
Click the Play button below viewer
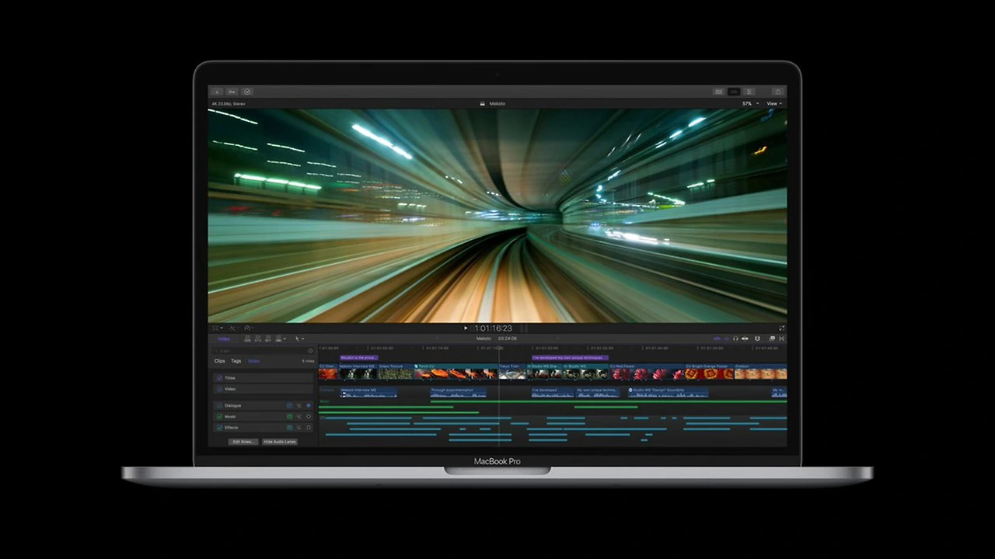pos(466,328)
